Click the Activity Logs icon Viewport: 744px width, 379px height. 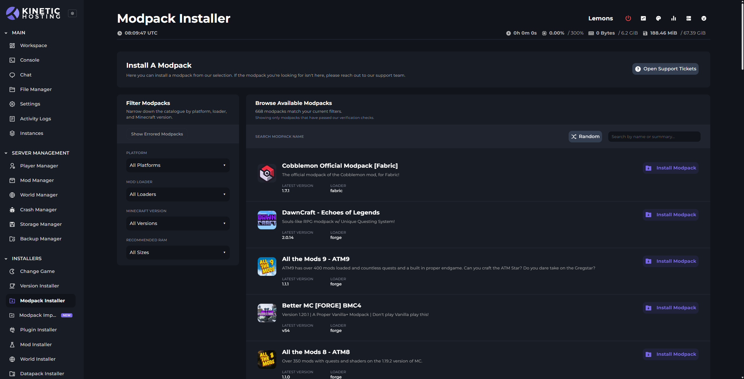tap(12, 119)
